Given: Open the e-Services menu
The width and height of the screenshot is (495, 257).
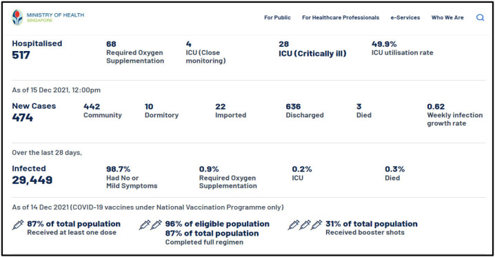Looking at the screenshot, I should point(405,18).
